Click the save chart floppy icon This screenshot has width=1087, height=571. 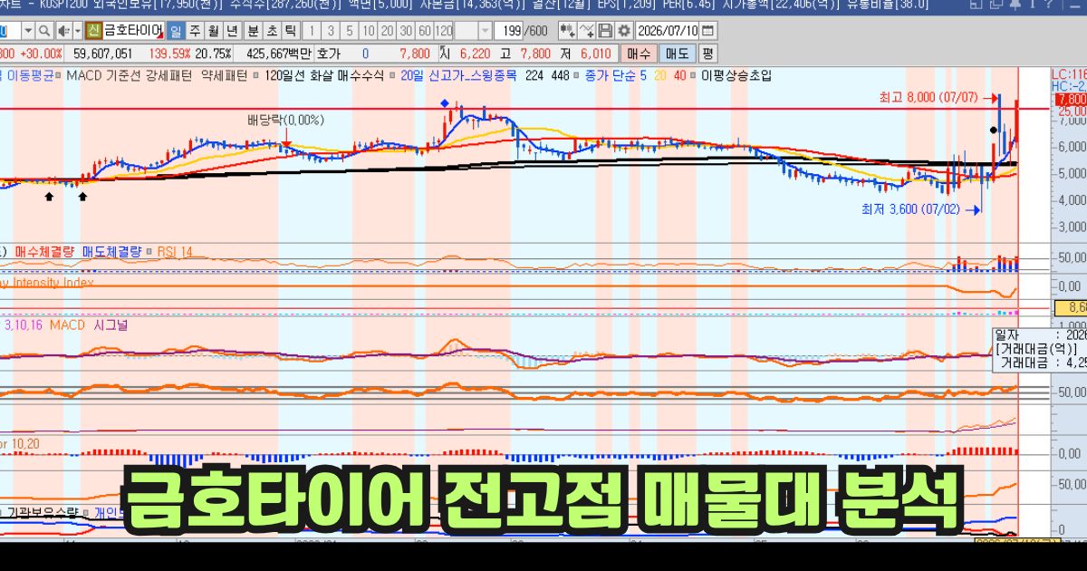pos(605,31)
